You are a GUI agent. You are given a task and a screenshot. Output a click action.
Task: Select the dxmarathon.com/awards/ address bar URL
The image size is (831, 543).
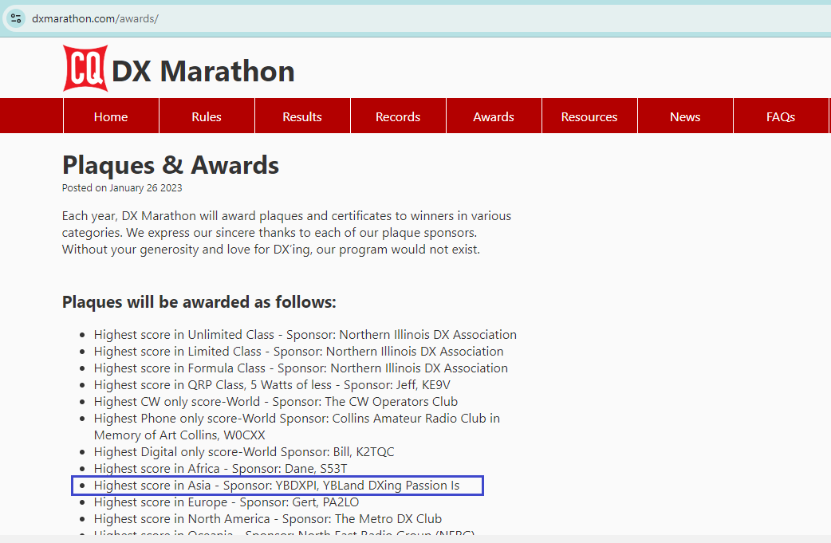click(95, 18)
